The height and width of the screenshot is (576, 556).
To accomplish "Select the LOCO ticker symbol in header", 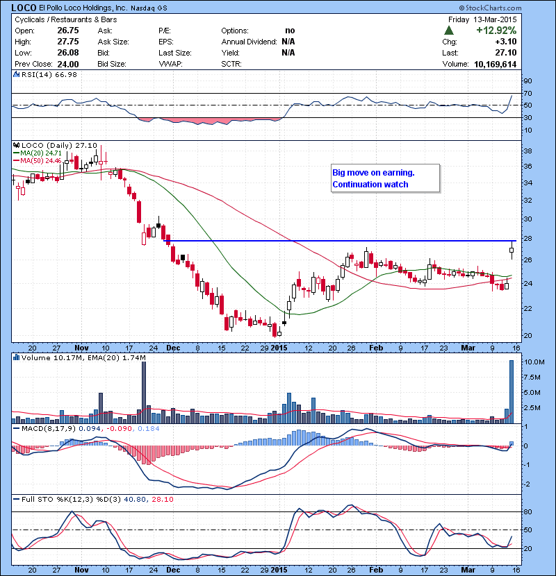I will pos(24,8).
